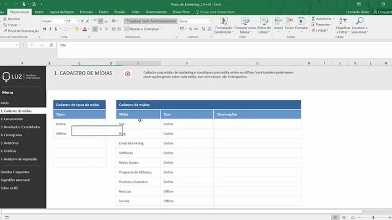Open Classificar e Filtrar
Viewport: 392px width, 220px height.
[x=343, y=26]
